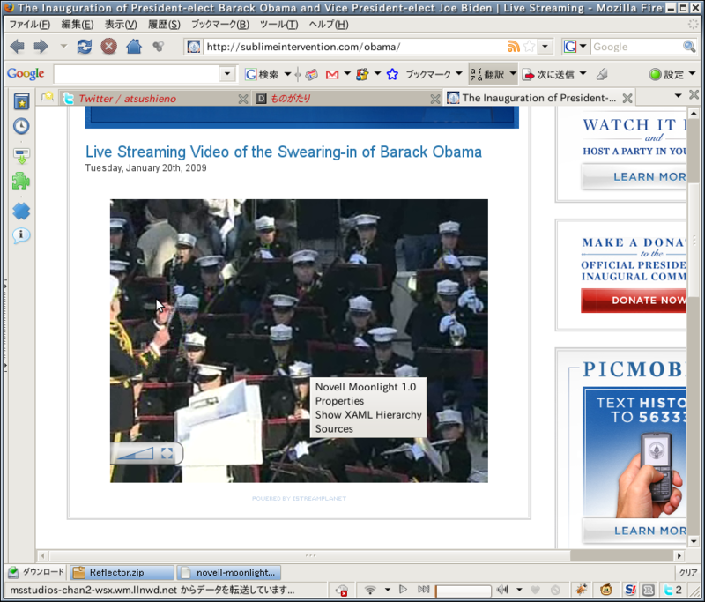Click the play triangle in status bar
The height and width of the screenshot is (602, 705).
[403, 589]
